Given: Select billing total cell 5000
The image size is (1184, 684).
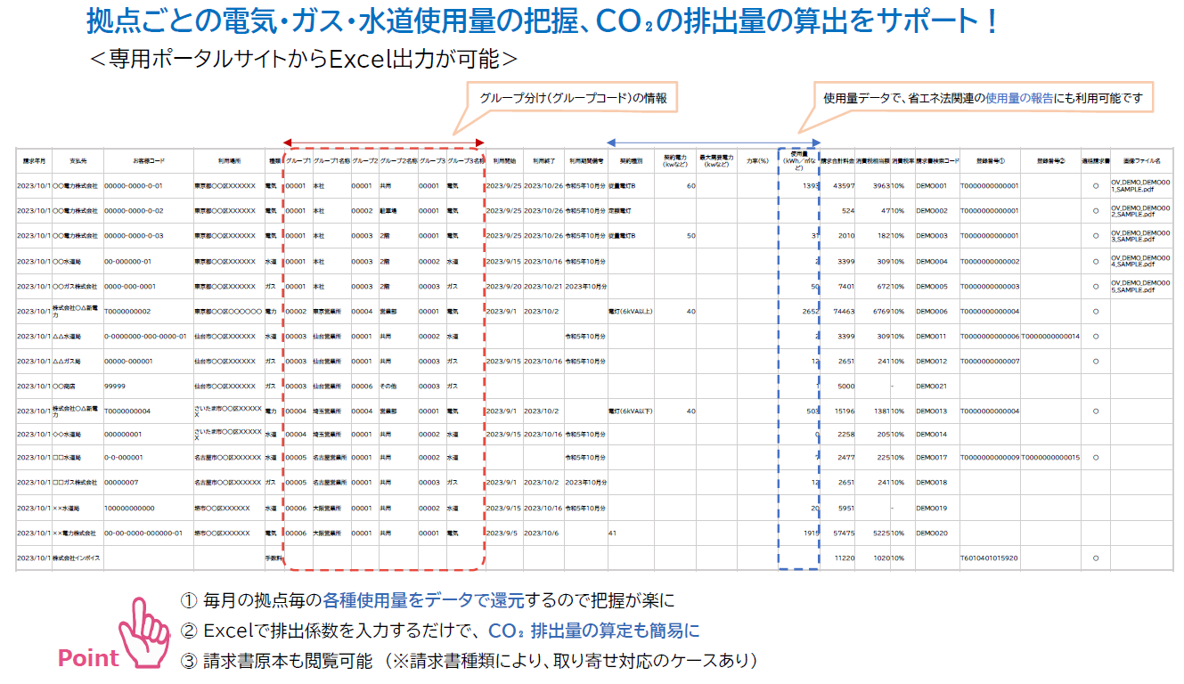Looking at the screenshot, I should [846, 387].
